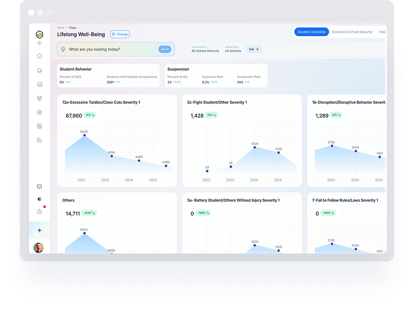Open the Home icon in sidebar
The width and height of the screenshot is (415, 310).
39,56
